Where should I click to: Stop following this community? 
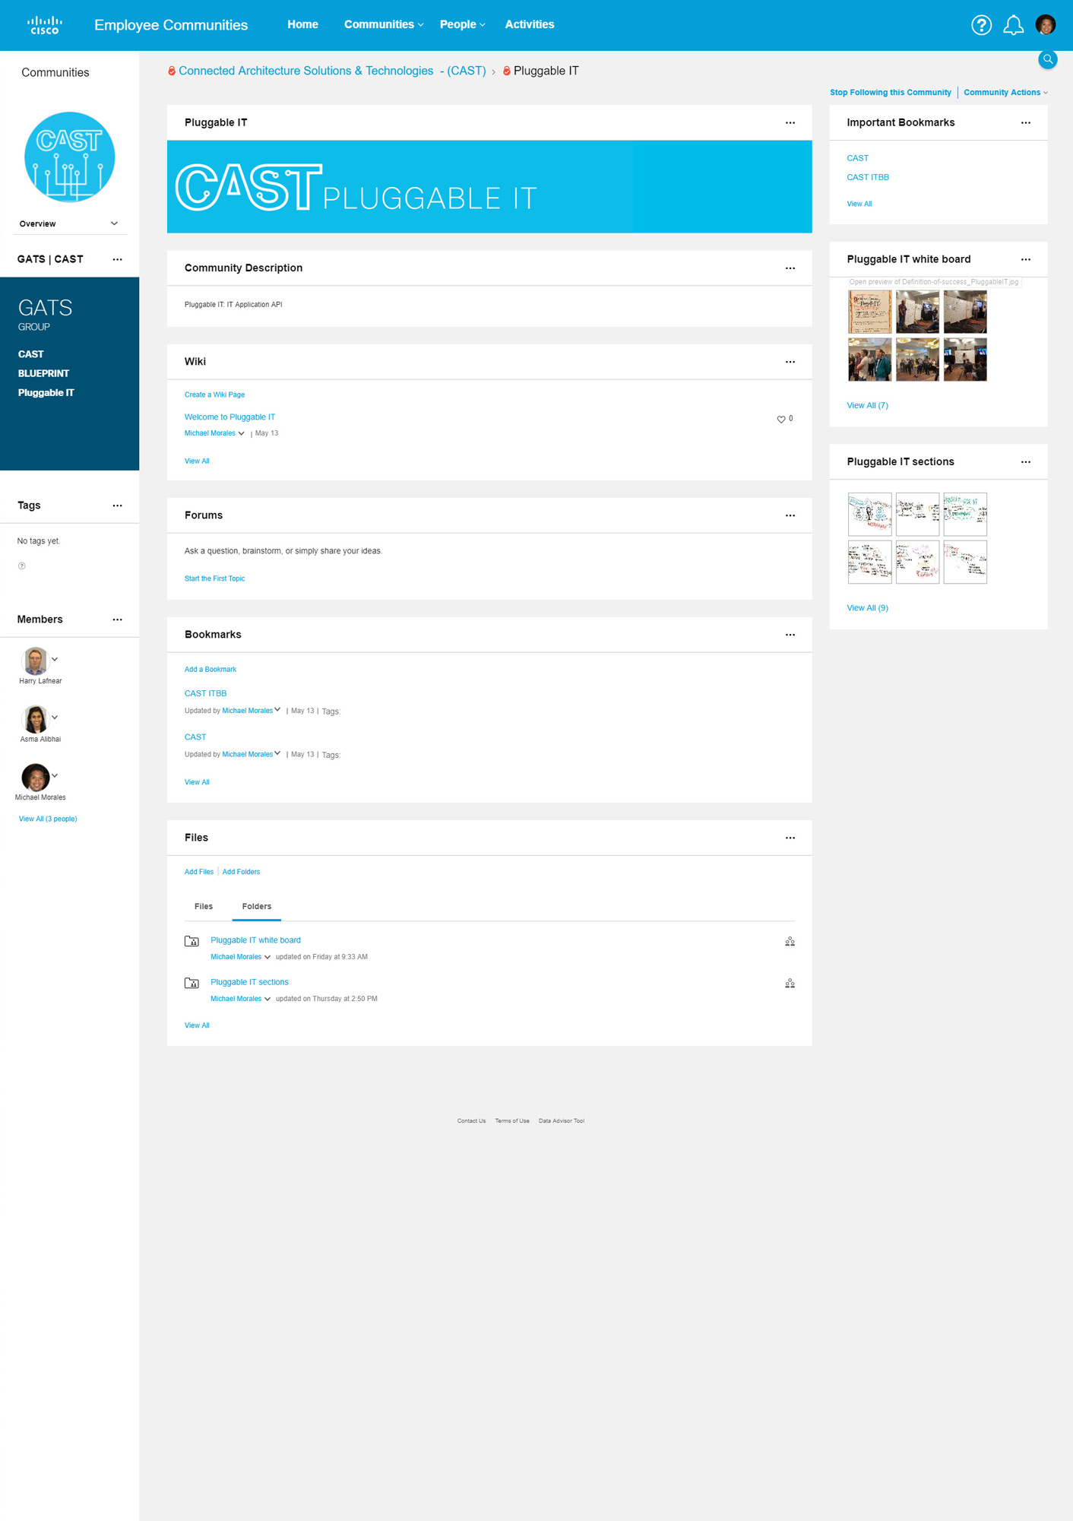point(890,93)
